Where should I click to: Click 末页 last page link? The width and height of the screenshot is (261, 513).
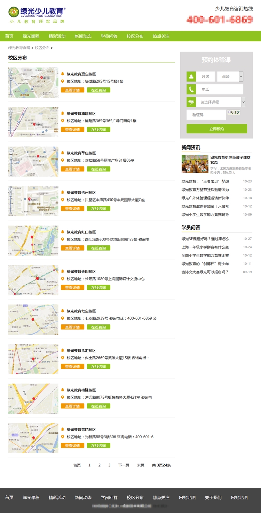point(141,465)
